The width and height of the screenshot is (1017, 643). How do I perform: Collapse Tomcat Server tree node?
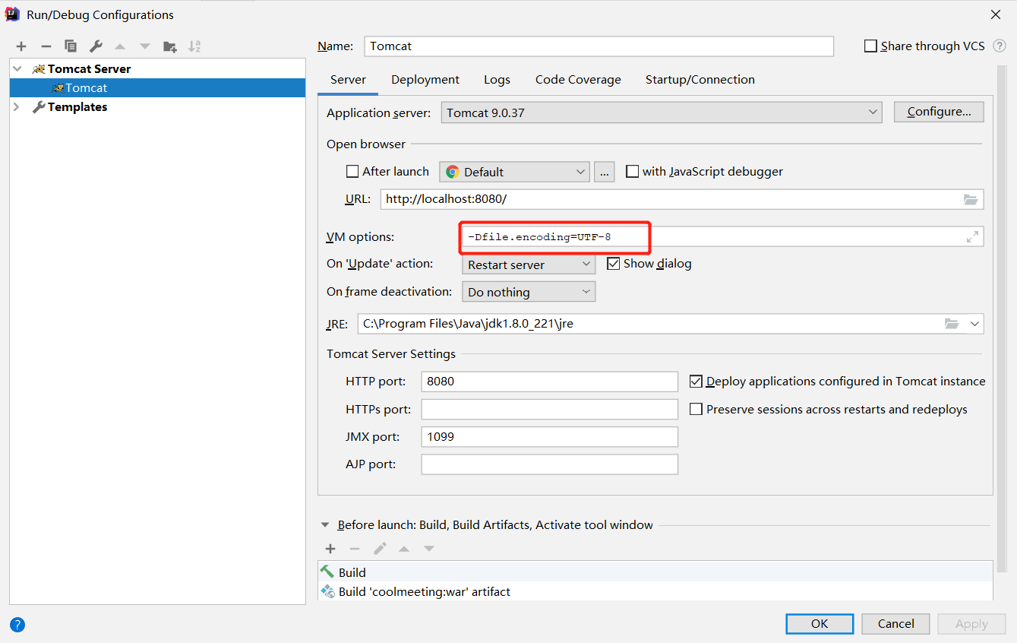(17, 69)
